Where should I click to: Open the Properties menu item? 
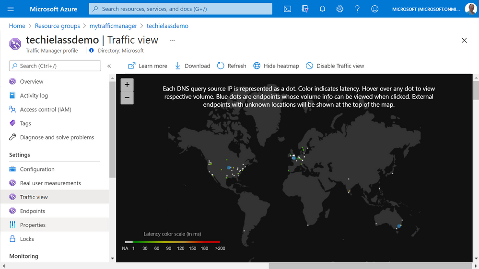coord(55,225)
